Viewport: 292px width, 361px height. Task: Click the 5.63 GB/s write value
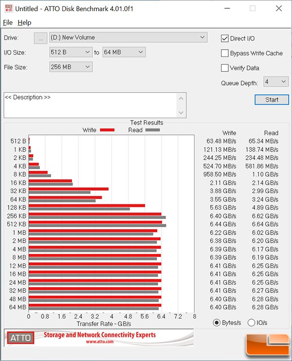coord(223,207)
